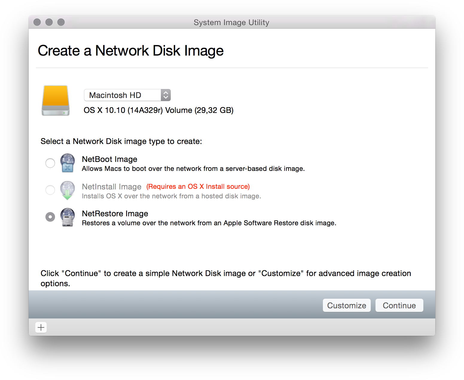
Task: Click the 'Create a Network Disk Image' heading
Action: pyautogui.click(x=131, y=50)
